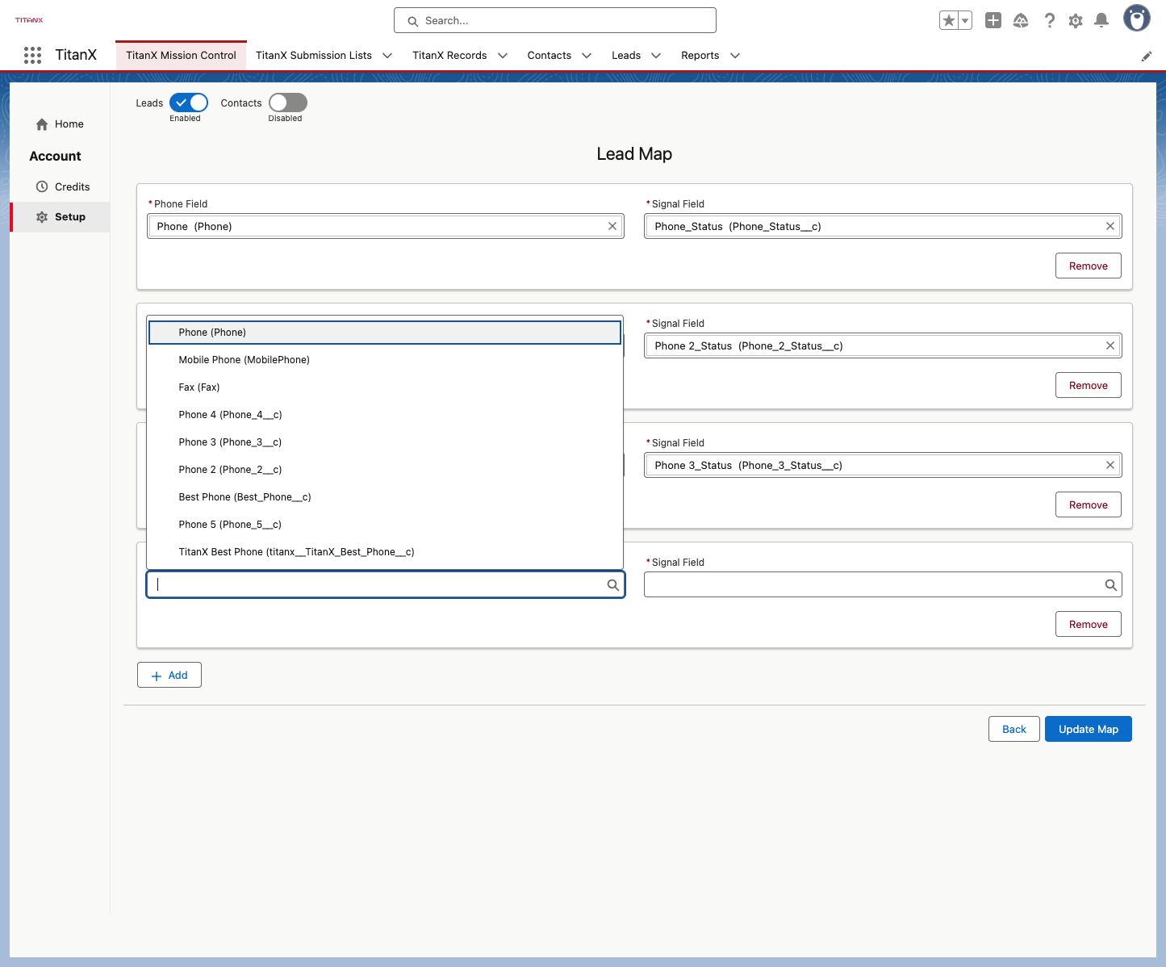This screenshot has width=1166, height=967.
Task: Click the favorites star icon
Action: 949,20
